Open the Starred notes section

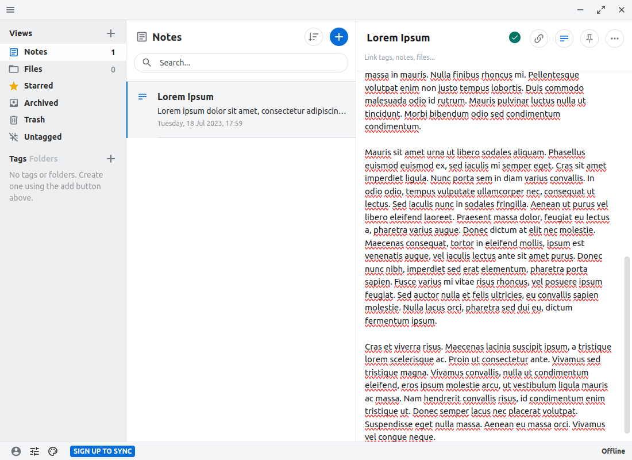point(38,85)
